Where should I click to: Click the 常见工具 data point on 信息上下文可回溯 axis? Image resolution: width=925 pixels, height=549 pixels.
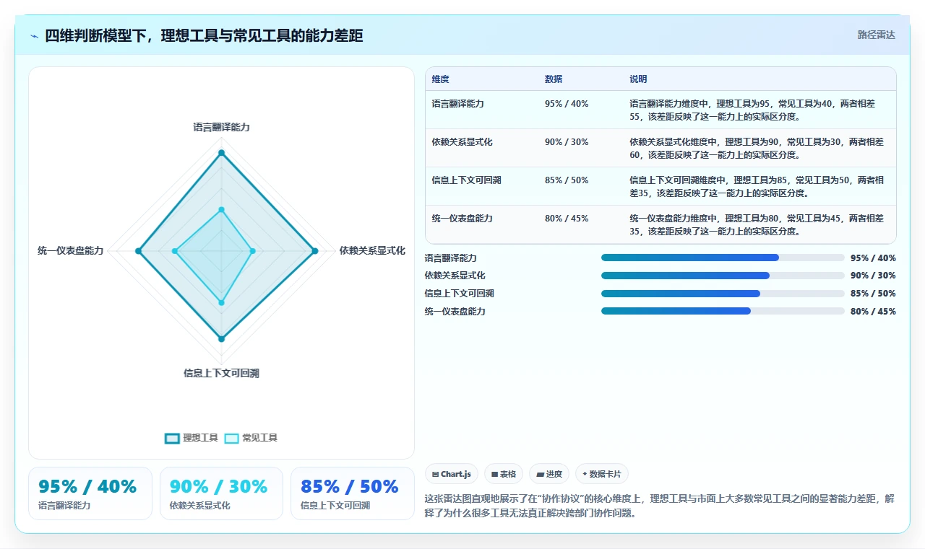pos(221,303)
